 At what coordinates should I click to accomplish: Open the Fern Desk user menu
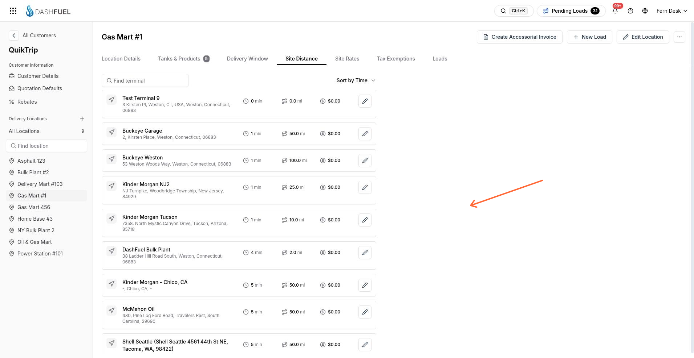coord(671,11)
